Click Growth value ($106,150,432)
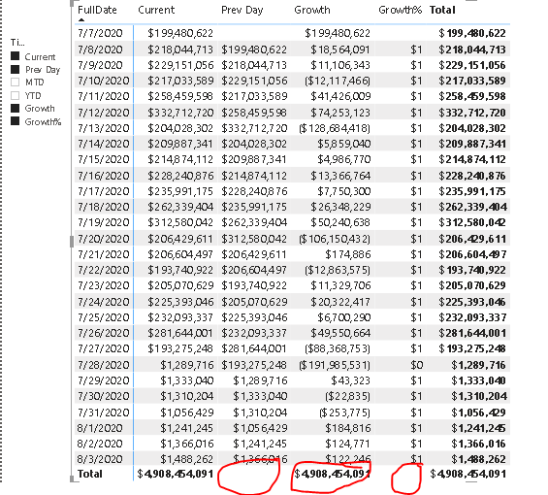The image size is (548, 495). click(x=335, y=239)
